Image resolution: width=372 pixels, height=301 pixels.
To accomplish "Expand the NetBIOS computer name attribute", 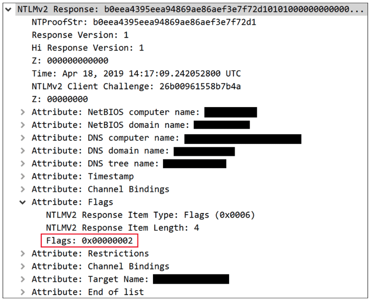I will point(23,112).
